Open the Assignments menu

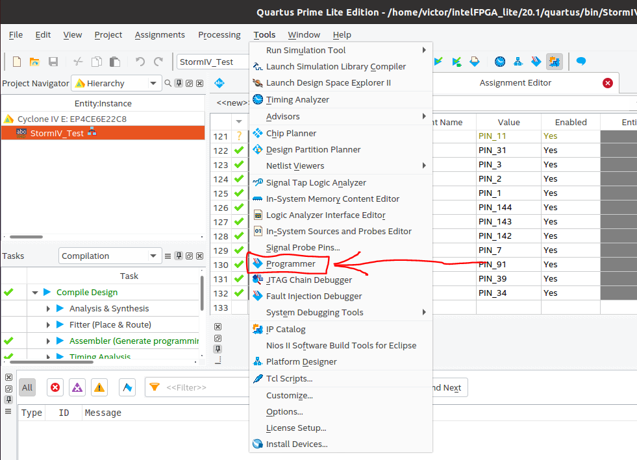(160, 35)
